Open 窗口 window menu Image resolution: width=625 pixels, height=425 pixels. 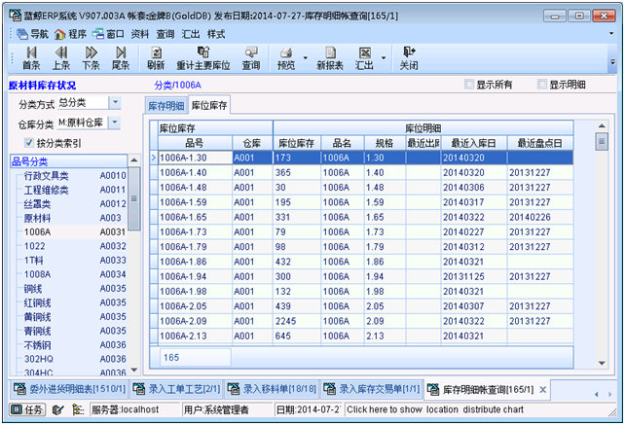pyautogui.click(x=108, y=34)
